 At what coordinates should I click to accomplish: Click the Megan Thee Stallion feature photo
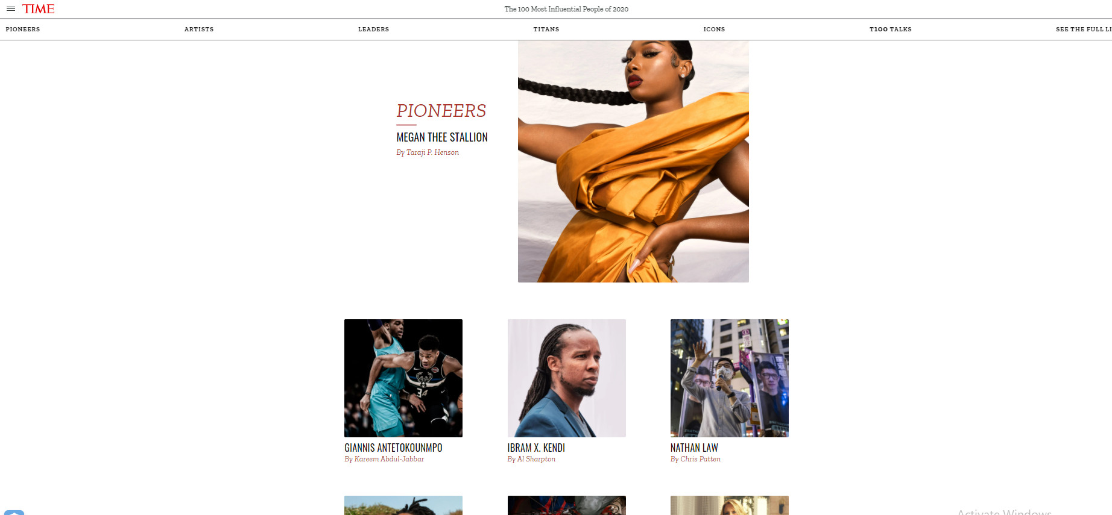click(x=633, y=161)
